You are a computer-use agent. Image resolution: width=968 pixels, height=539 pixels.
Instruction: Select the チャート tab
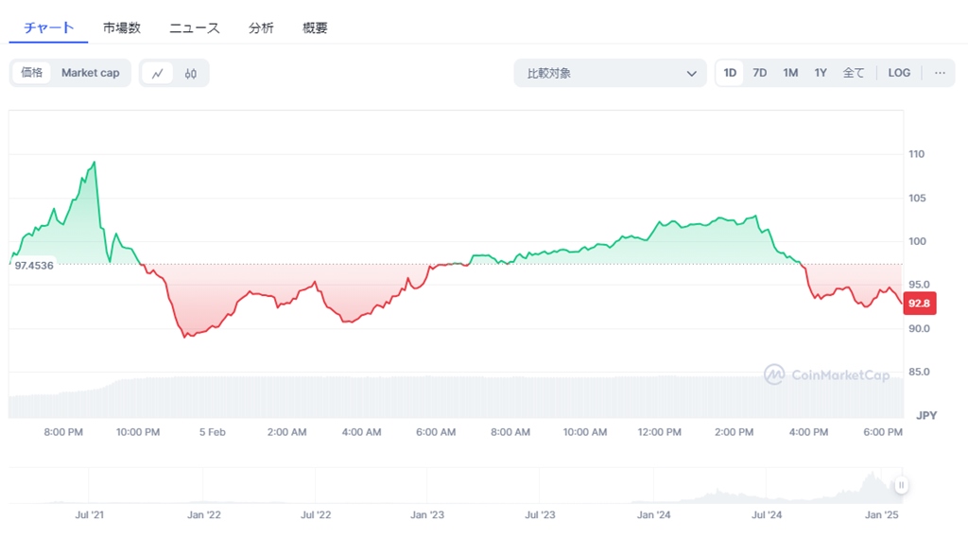49,27
